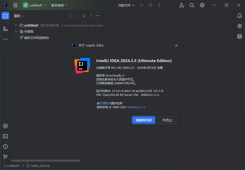Click the Select Opened File crosshair icon
Image resolution: width=245 pixels, height=170 pixels.
(x=71, y=16)
